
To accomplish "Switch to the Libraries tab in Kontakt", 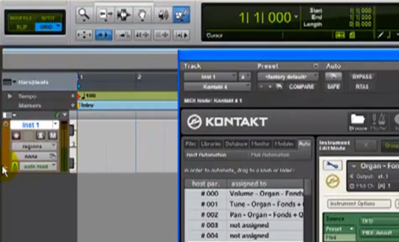I will pos(211,144).
